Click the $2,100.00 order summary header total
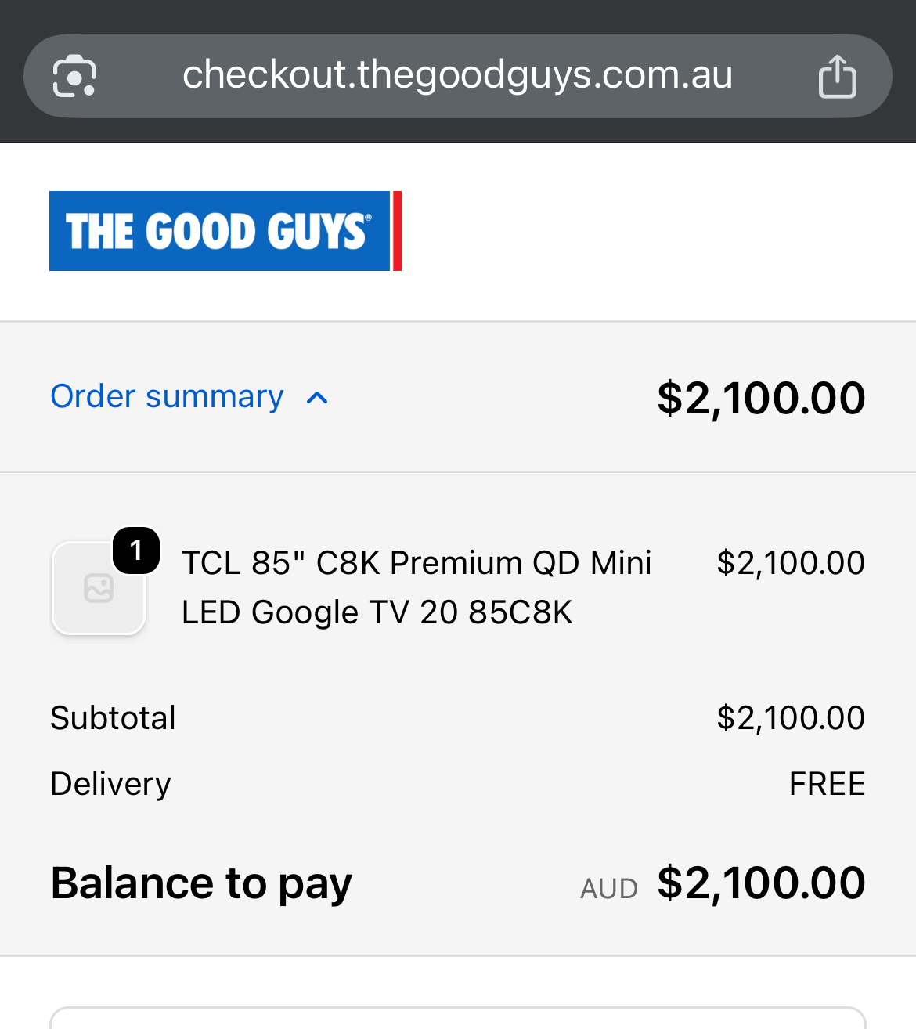916x1029 pixels. [x=761, y=397]
